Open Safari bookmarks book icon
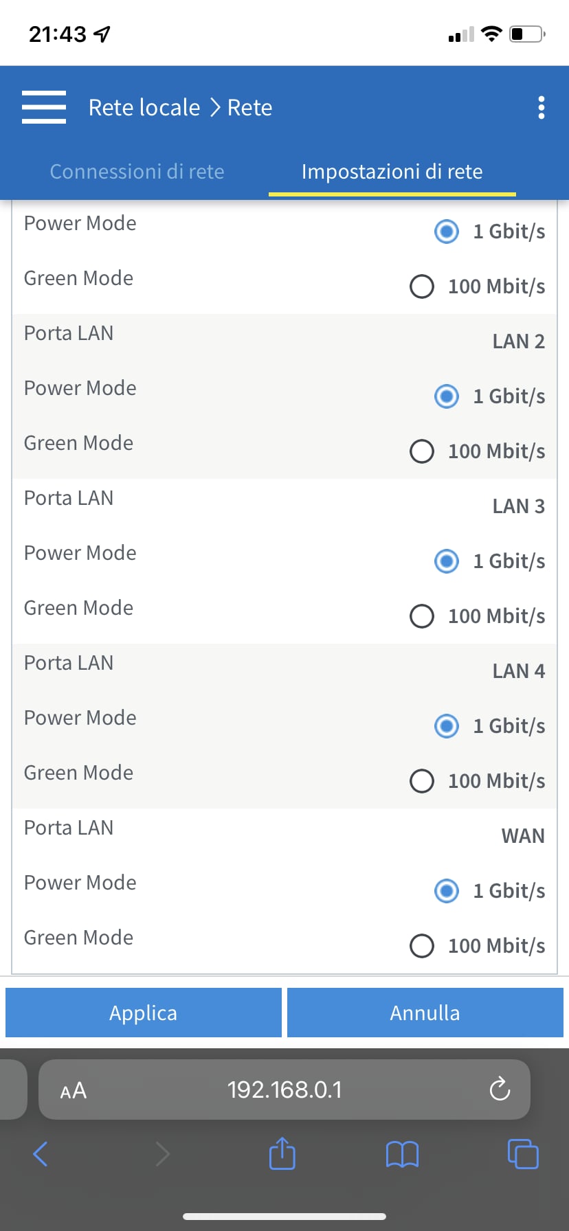569x1231 pixels. point(402,1154)
